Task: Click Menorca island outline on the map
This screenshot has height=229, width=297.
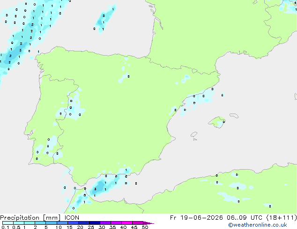Action: point(234,115)
